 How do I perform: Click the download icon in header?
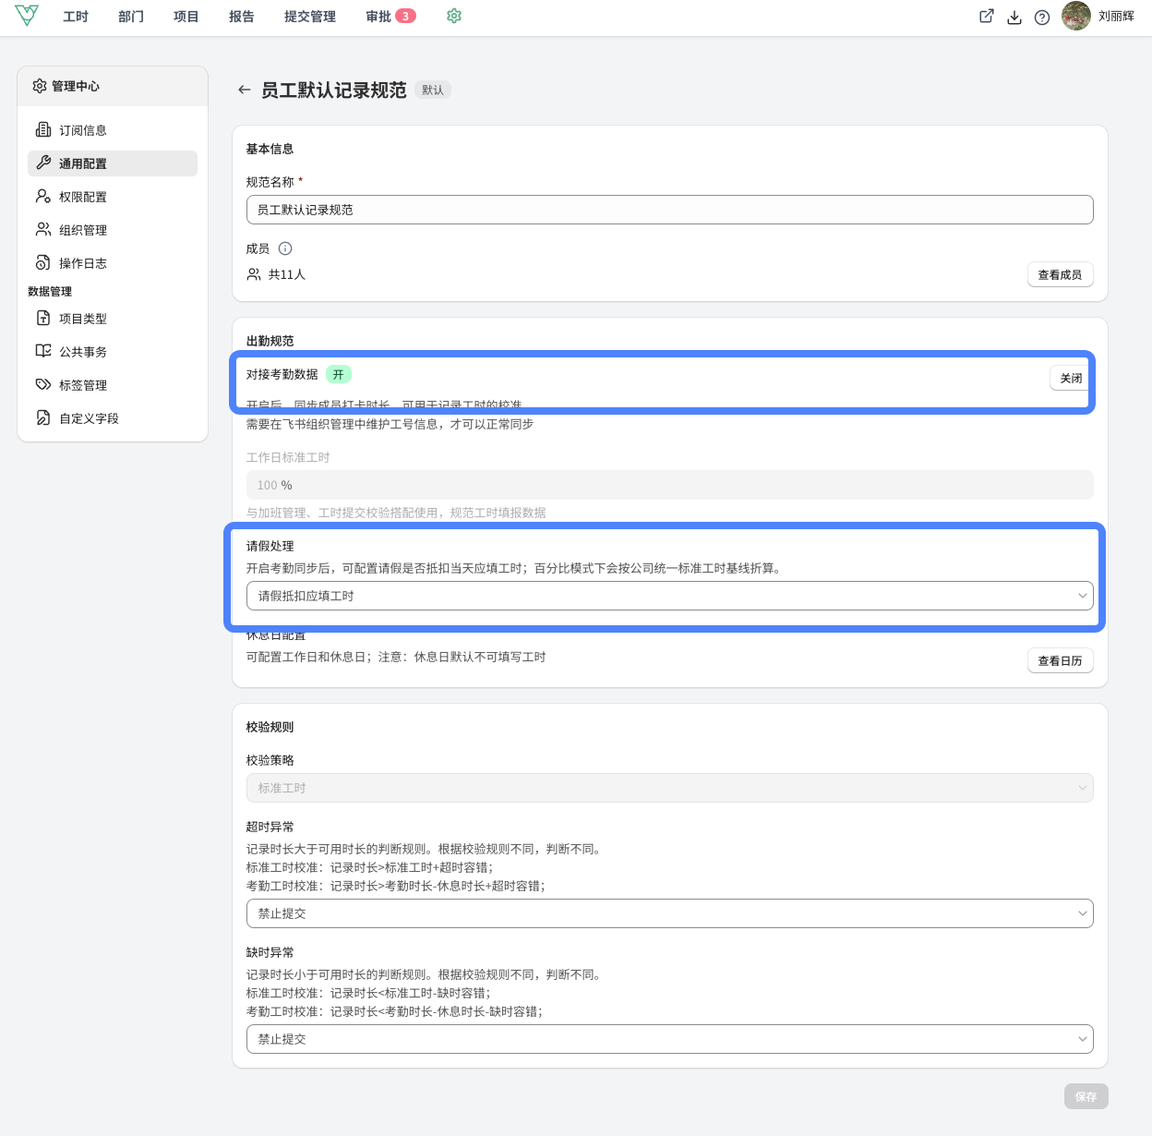coord(1014,17)
